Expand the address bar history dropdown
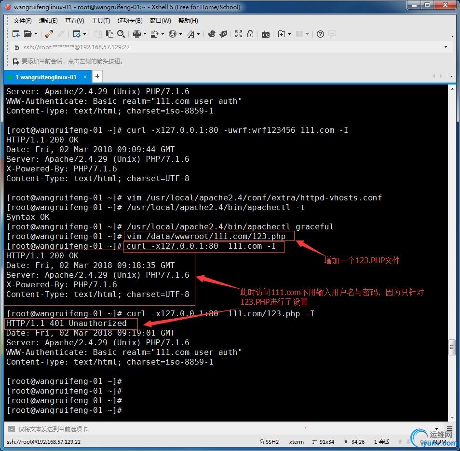The width and height of the screenshot is (460, 451). point(446,47)
